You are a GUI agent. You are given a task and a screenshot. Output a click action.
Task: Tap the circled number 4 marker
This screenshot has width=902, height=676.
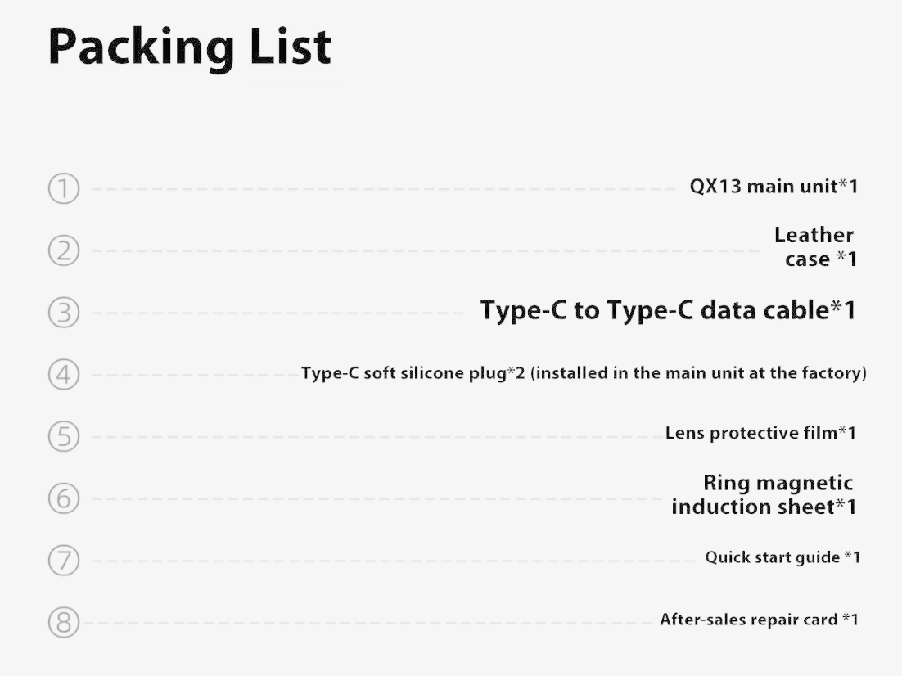pos(63,375)
